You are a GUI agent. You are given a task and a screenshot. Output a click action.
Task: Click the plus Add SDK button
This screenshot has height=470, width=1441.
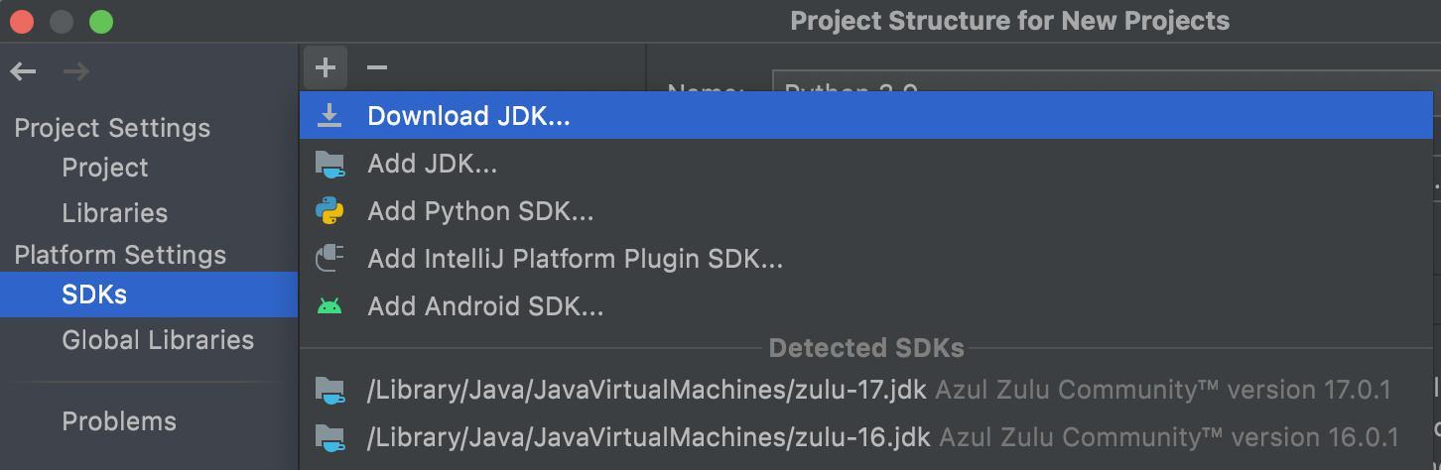point(326,67)
